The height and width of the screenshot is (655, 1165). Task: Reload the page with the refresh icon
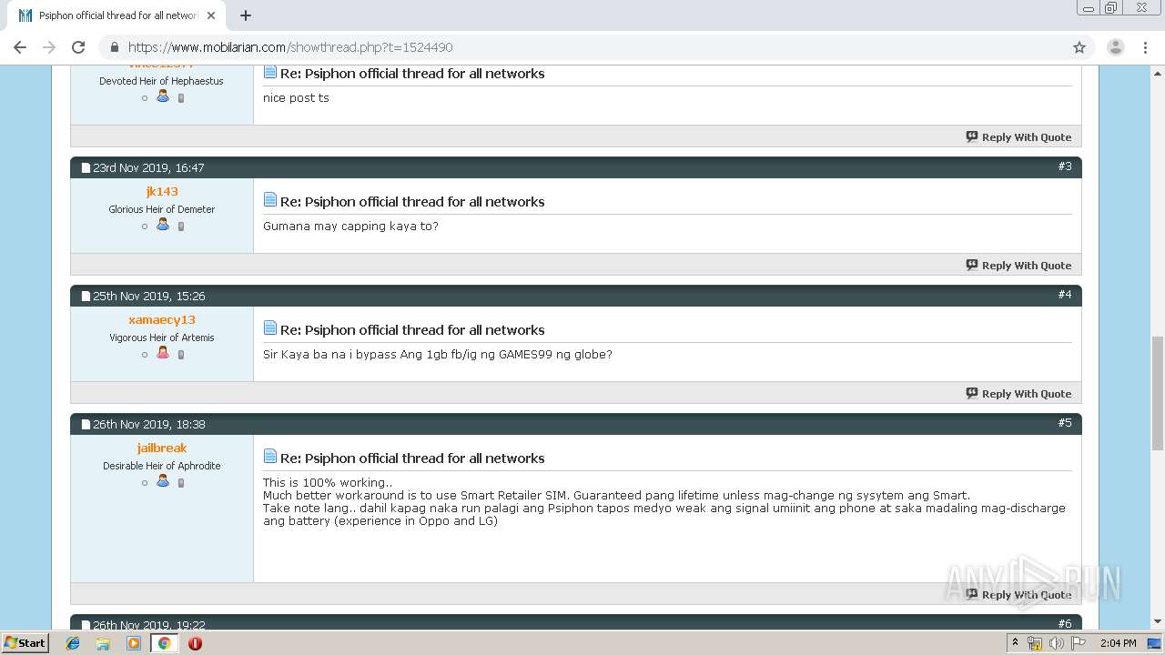(78, 47)
